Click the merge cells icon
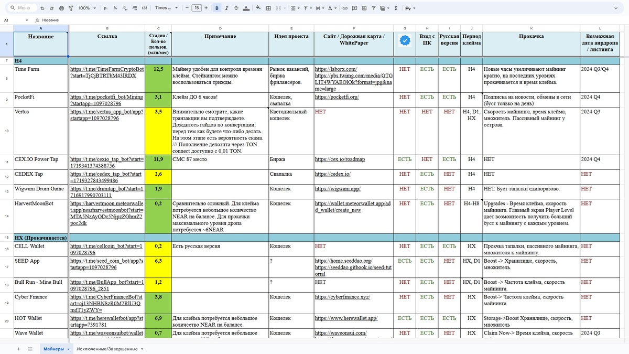Image resolution: width=629 pixels, height=354 pixels. (278, 8)
